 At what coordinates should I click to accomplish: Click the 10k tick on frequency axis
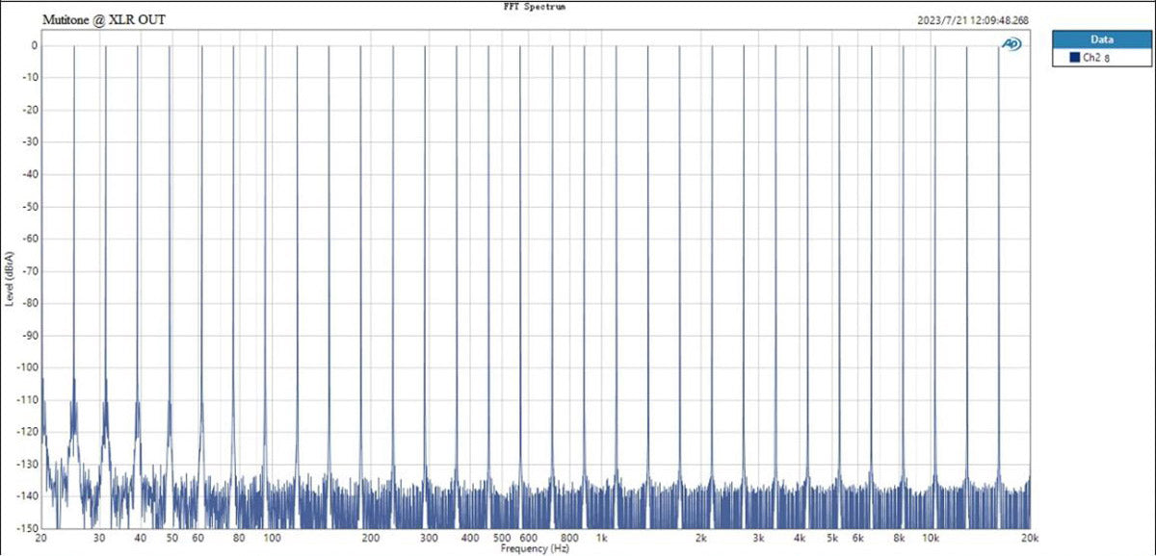[x=931, y=538]
